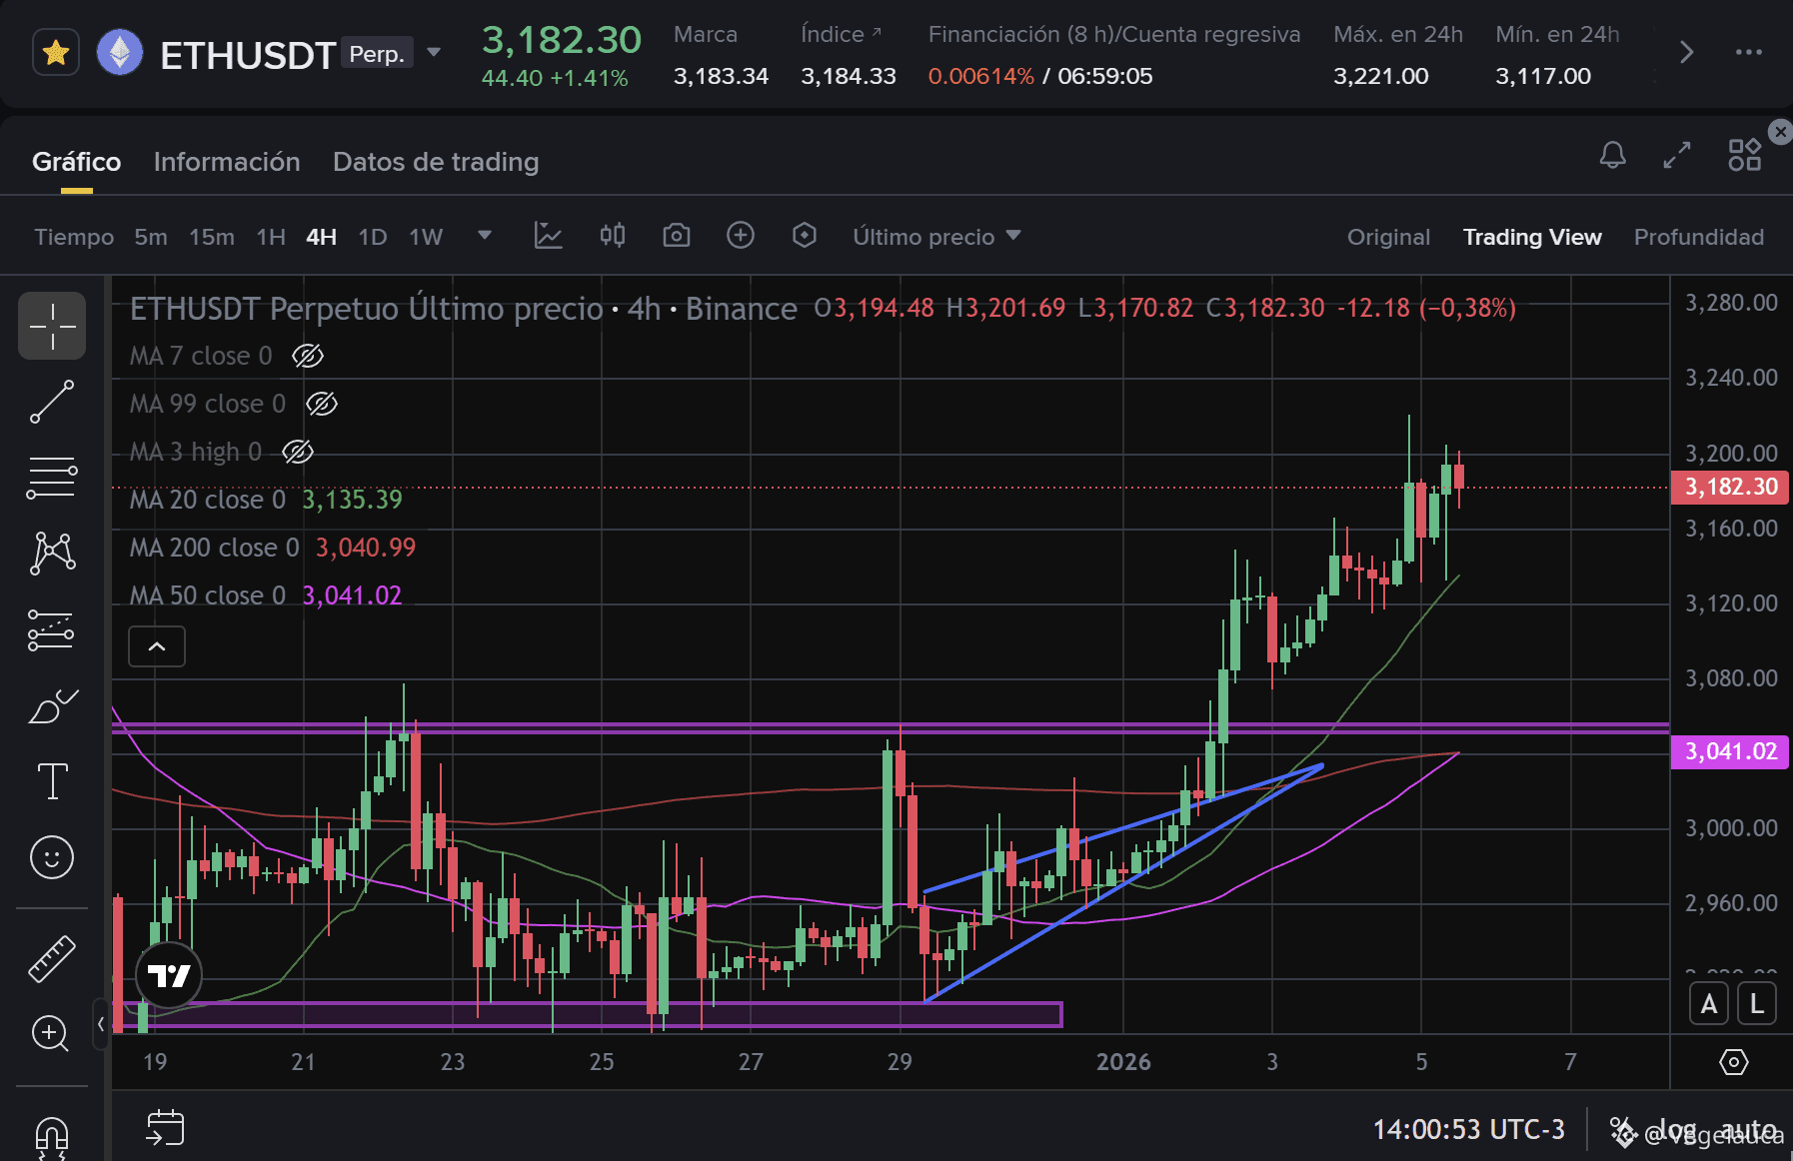Screen dimensions: 1793x1161
Task: Open the ETHUSDT pair selector dropdown arrow
Action: click(x=434, y=53)
